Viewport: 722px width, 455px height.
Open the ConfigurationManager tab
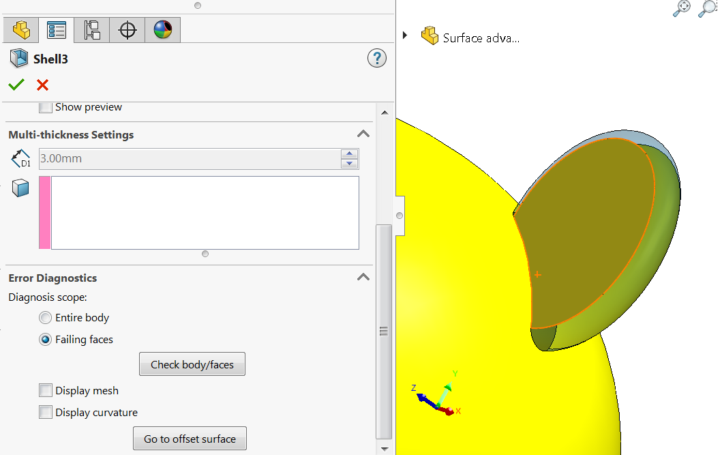92,30
